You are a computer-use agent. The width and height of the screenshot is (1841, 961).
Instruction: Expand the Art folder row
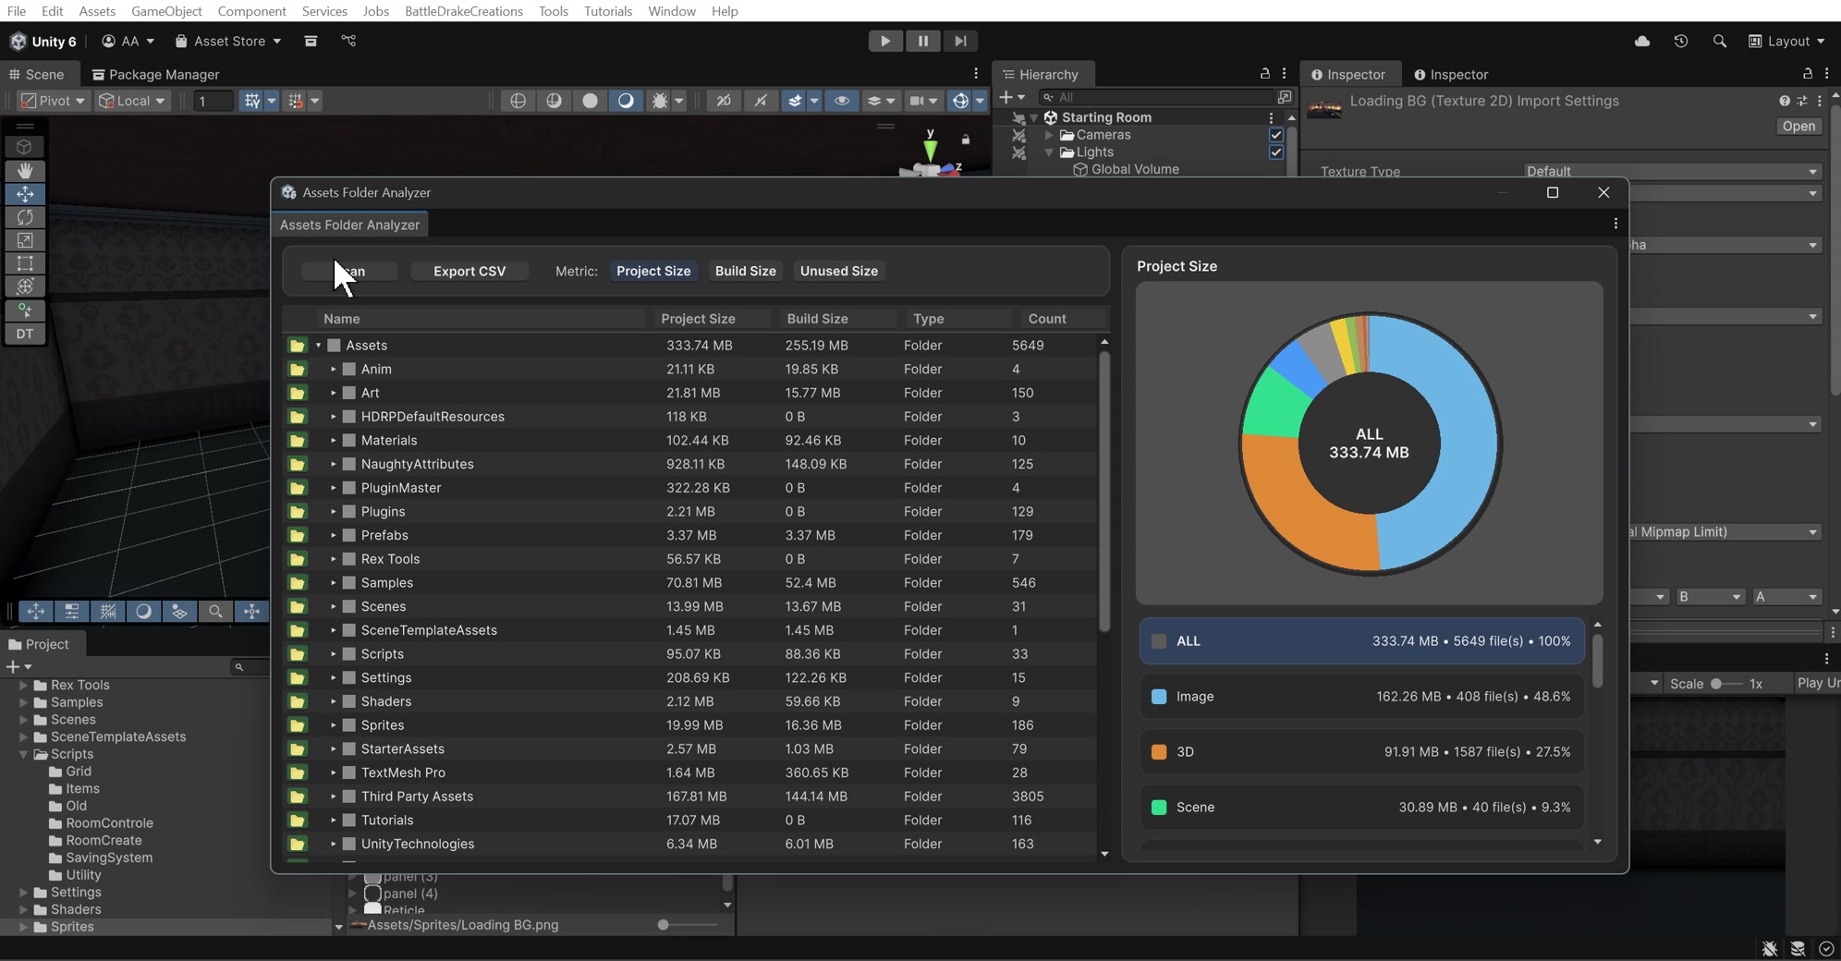[x=334, y=393]
